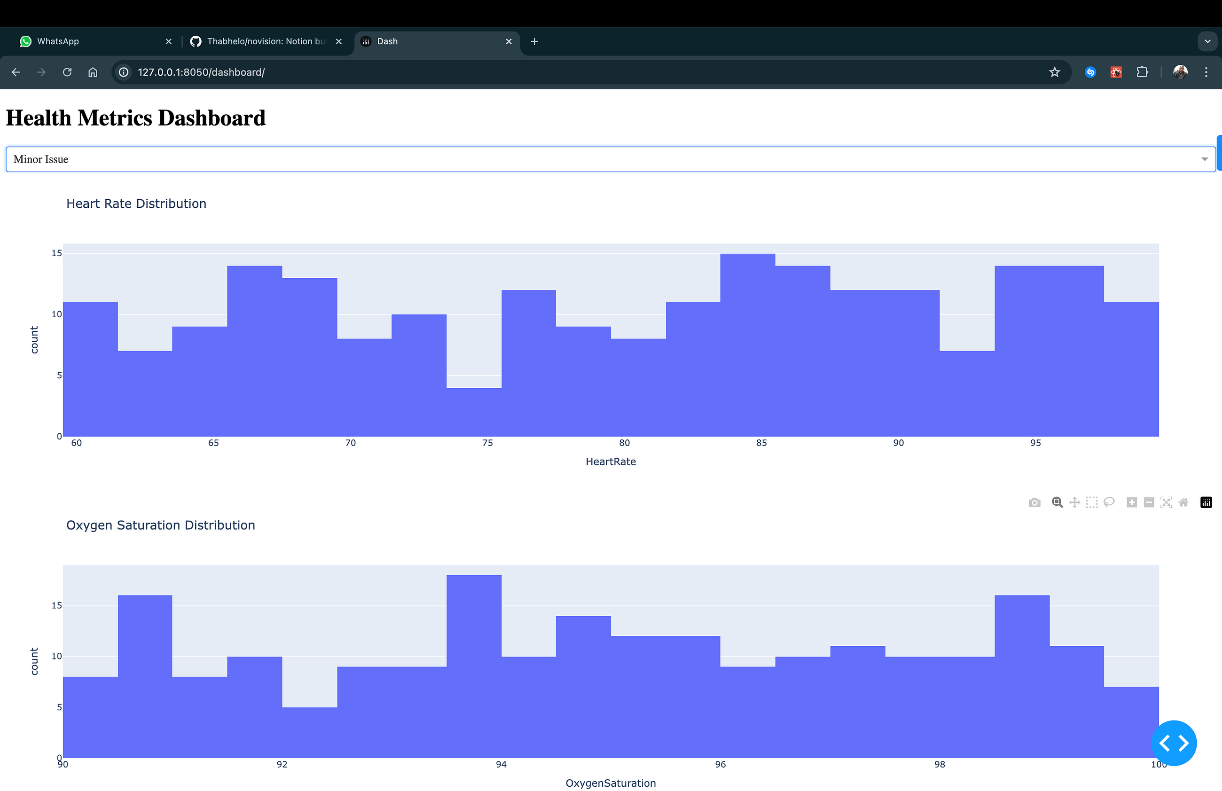
Task: Click the OxygenSaturation axis label
Action: [611, 783]
